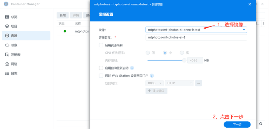Open the 日志 log list icon
The image size is (269, 129).
7,74
